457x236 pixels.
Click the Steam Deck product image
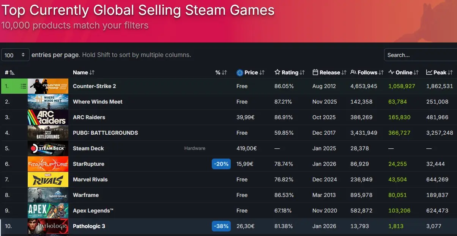tap(48, 148)
